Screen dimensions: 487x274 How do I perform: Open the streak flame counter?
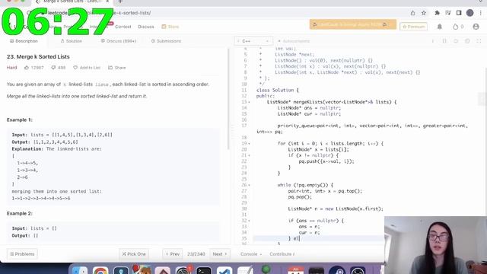(x=458, y=27)
